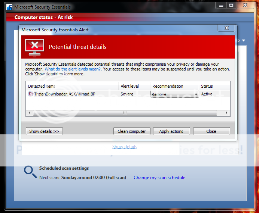
Task: Close the Security Essentials Alert dialog
Action: point(226,28)
